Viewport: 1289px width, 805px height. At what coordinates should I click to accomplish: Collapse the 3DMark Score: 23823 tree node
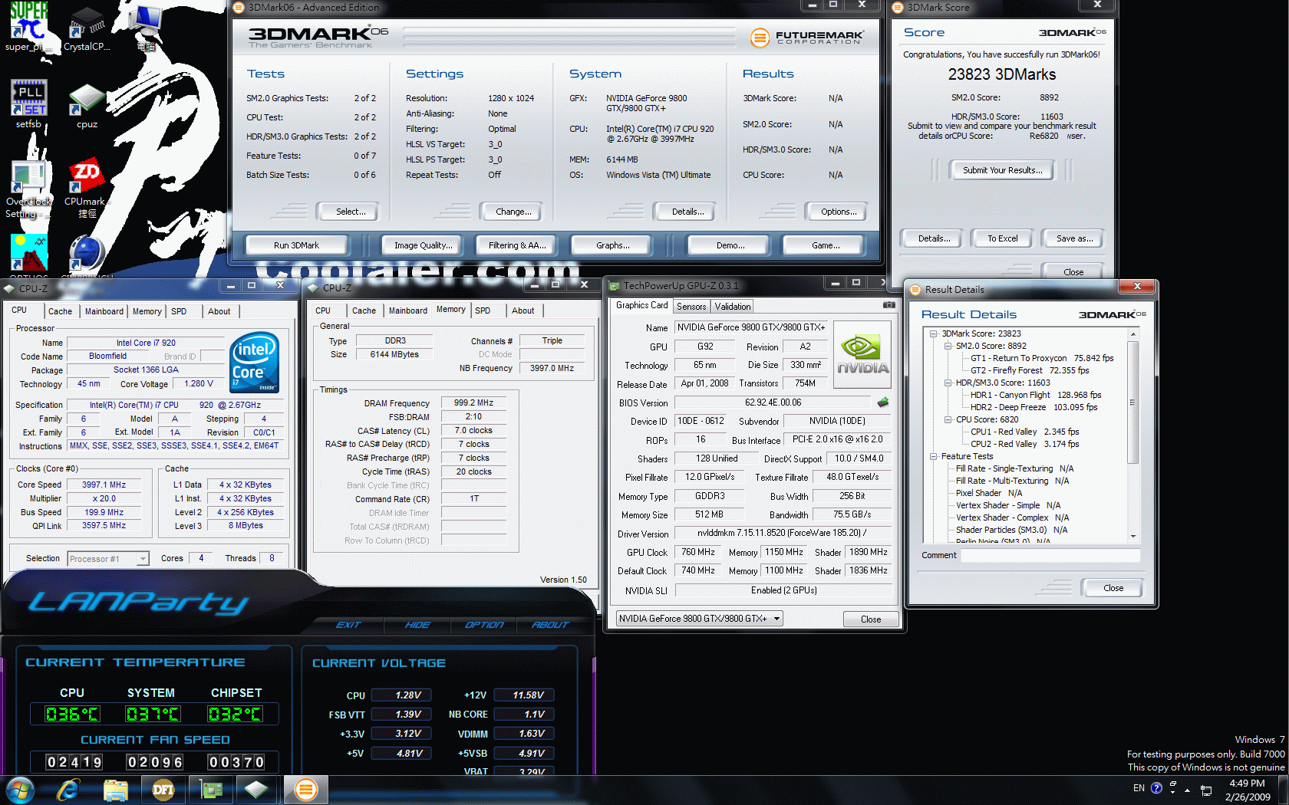pyautogui.click(x=934, y=333)
